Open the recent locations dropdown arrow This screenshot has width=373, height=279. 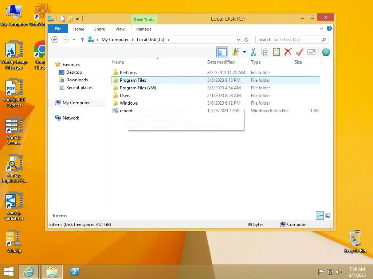tap(74, 40)
